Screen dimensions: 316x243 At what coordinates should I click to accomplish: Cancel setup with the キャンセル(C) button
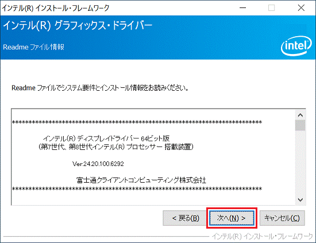click(x=282, y=218)
